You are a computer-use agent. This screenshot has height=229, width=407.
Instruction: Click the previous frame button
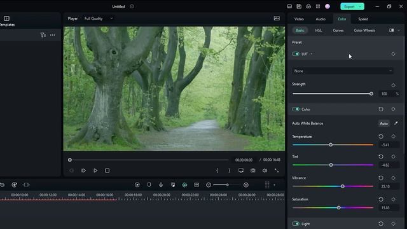pos(71,170)
